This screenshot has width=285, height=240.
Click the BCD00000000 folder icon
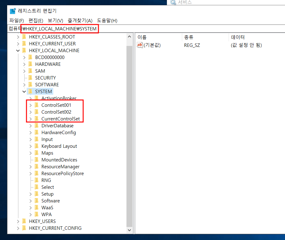30,57
